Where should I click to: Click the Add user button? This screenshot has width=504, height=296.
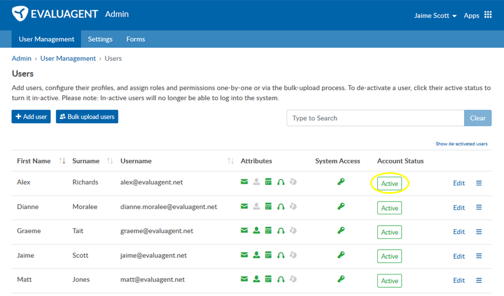[x=31, y=117]
